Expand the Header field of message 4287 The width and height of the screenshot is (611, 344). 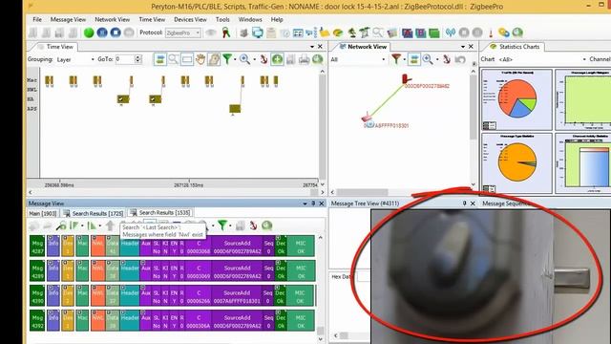130,246
